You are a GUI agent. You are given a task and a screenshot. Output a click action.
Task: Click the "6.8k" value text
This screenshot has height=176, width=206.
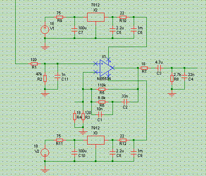point(102,98)
